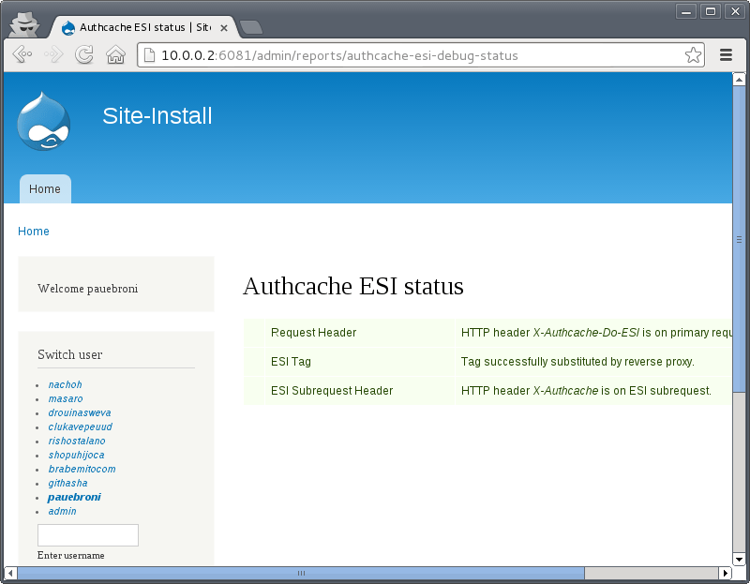Open the brabemitocom user link

(82, 469)
